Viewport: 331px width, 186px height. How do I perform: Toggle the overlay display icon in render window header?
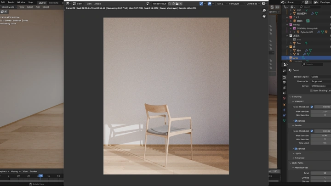[x=210, y=4]
